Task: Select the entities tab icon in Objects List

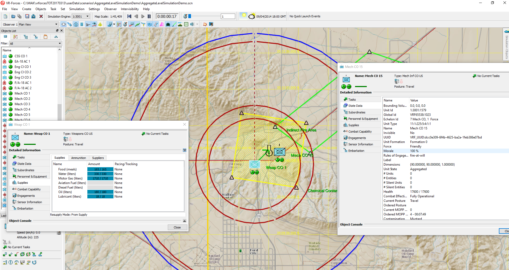Action: tap(5, 36)
